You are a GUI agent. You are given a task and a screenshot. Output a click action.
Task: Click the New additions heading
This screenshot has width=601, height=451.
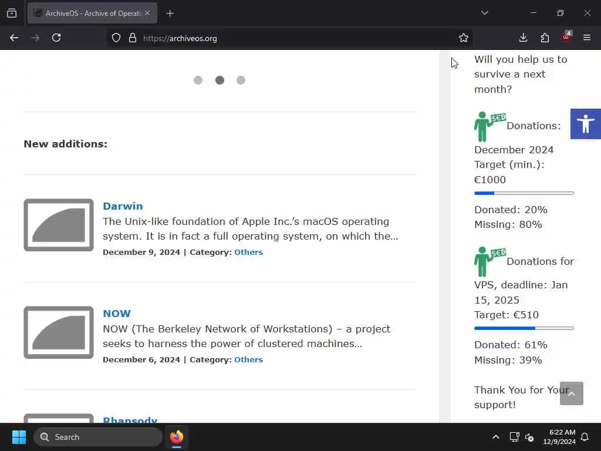(66, 144)
